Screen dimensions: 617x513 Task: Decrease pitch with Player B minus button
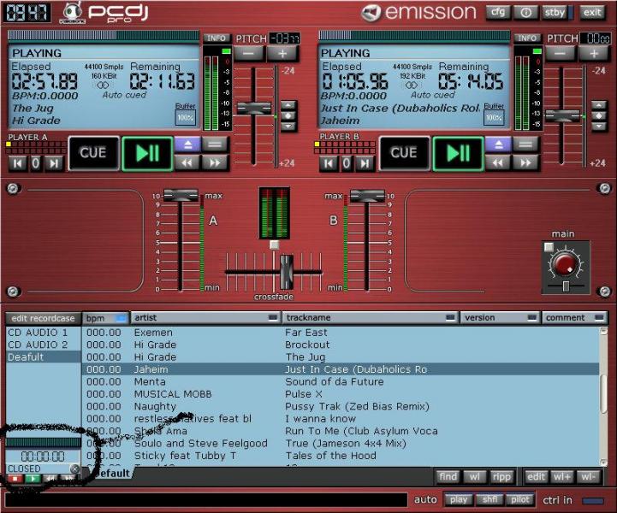click(561, 53)
